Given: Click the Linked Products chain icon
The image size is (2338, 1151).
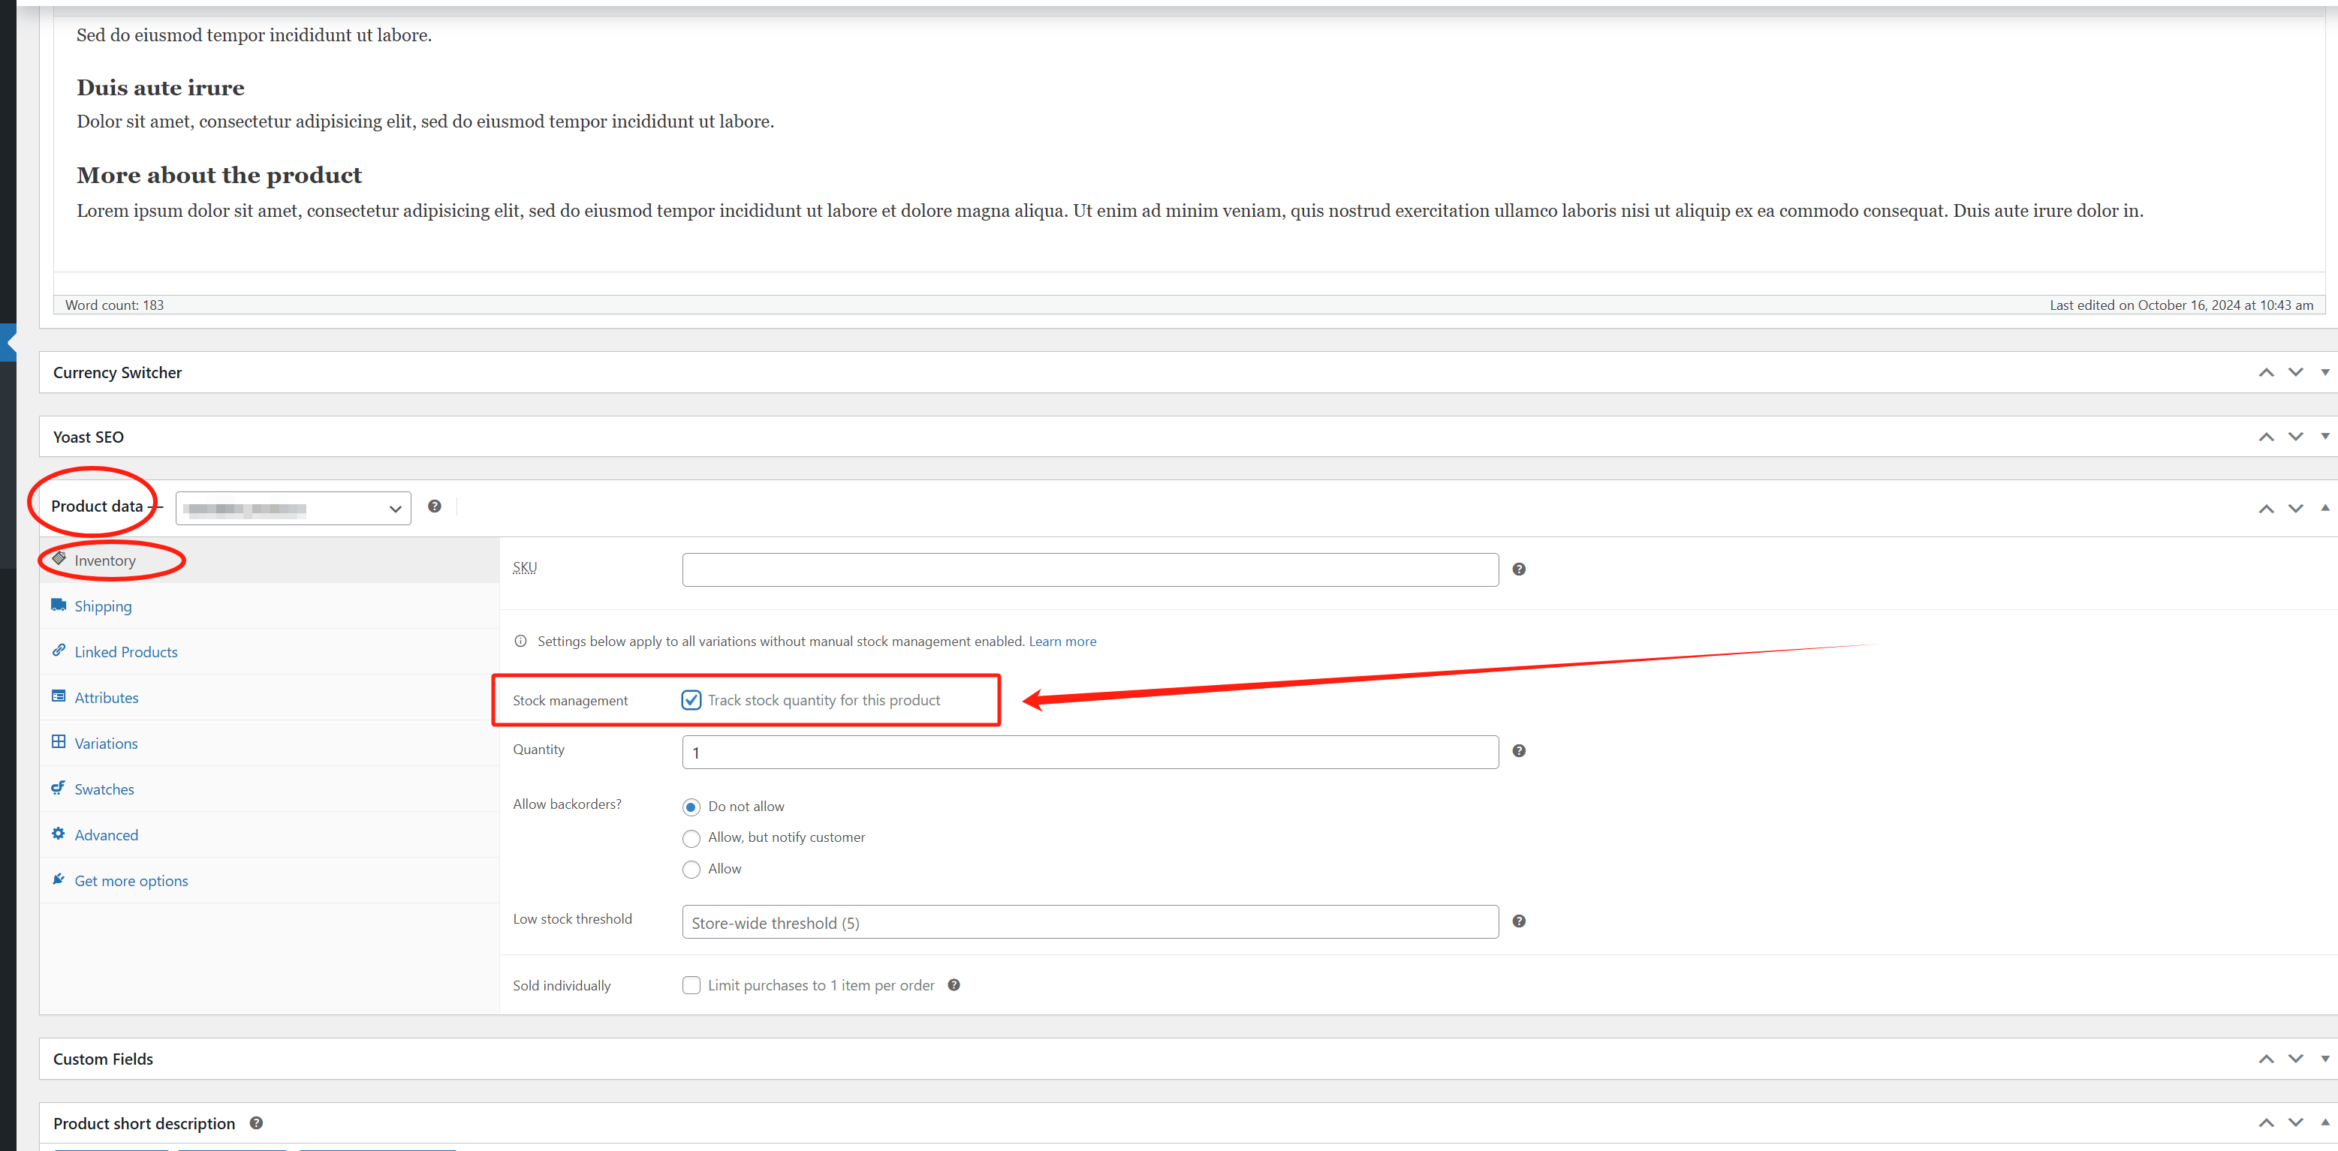Looking at the screenshot, I should (x=58, y=651).
